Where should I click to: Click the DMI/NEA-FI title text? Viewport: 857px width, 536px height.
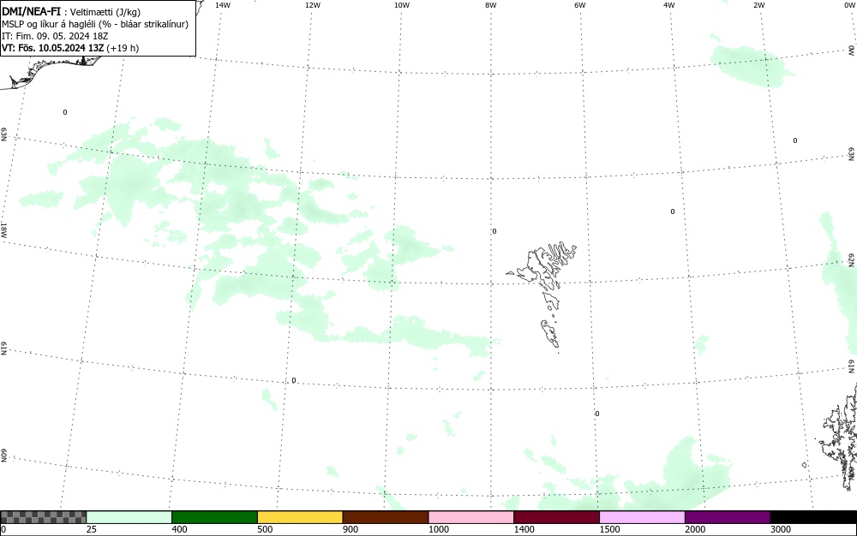(31, 11)
